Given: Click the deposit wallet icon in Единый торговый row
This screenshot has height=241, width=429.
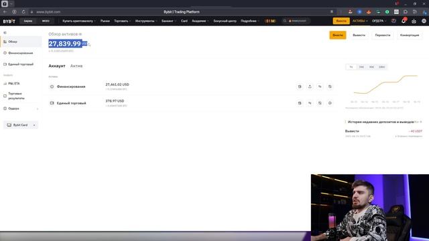Looking at the screenshot, I should click(x=300, y=103).
